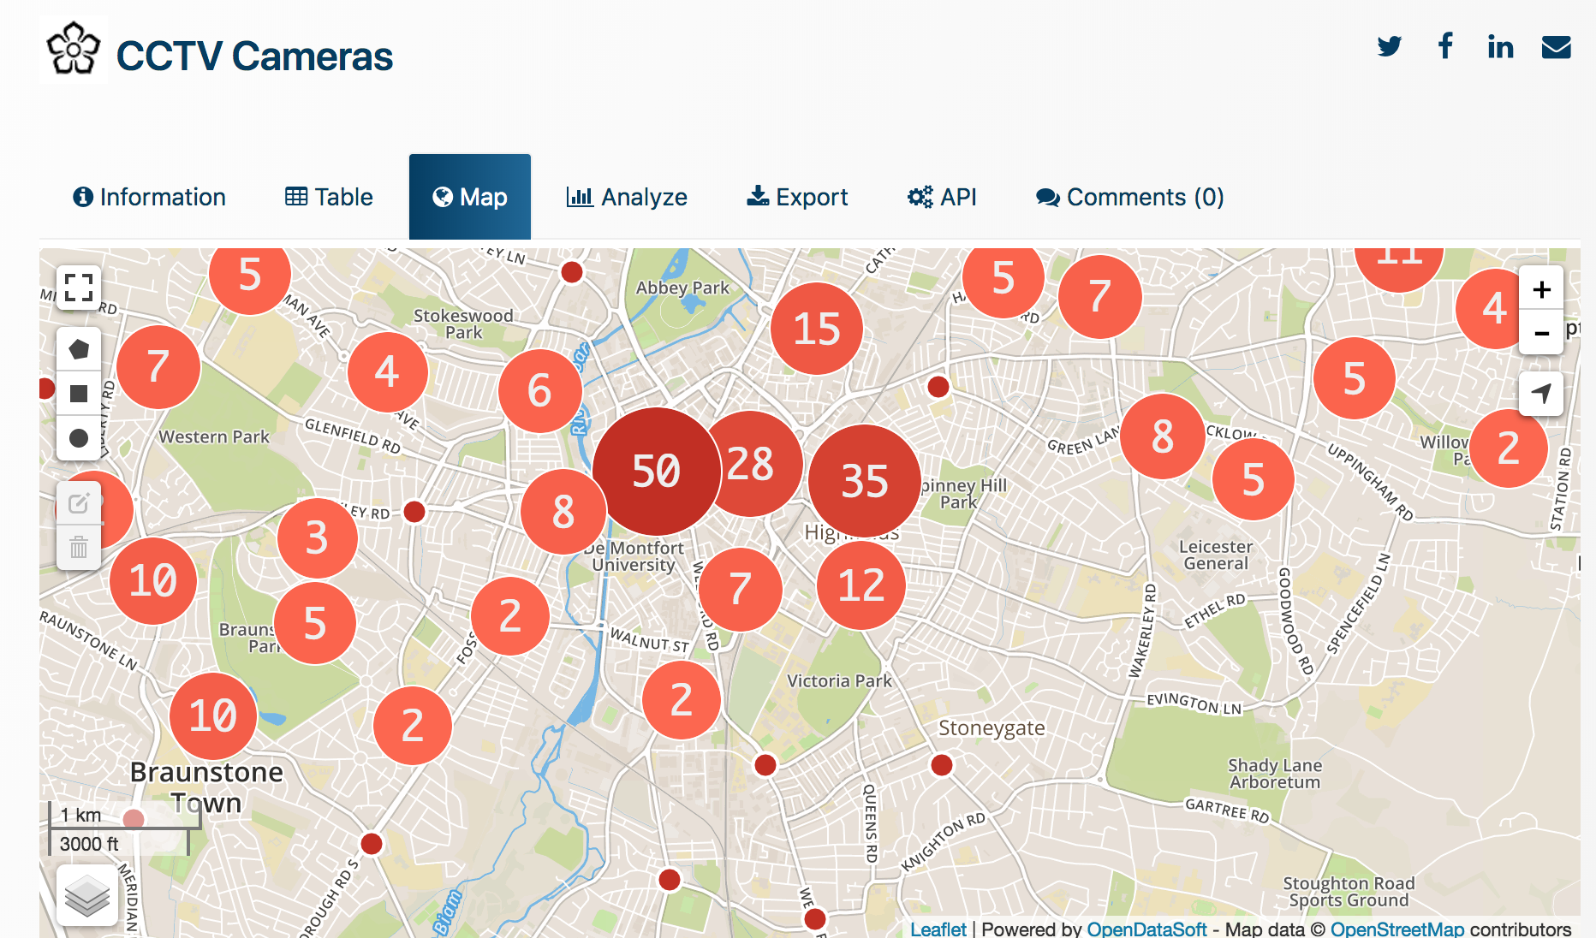Click the 2 cluster left of Walnut St
This screenshot has height=938, width=1596.
pos(510,616)
